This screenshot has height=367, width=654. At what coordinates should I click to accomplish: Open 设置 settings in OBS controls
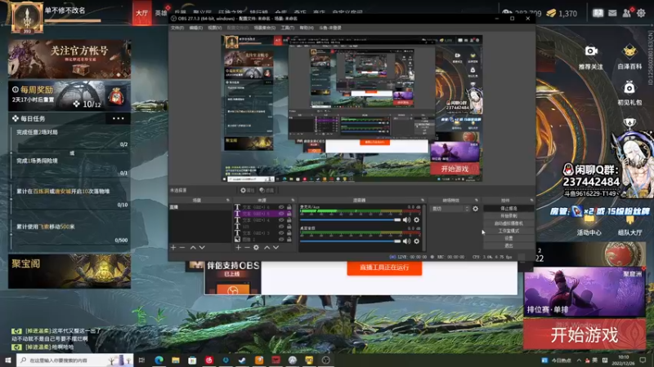pyautogui.click(x=508, y=238)
